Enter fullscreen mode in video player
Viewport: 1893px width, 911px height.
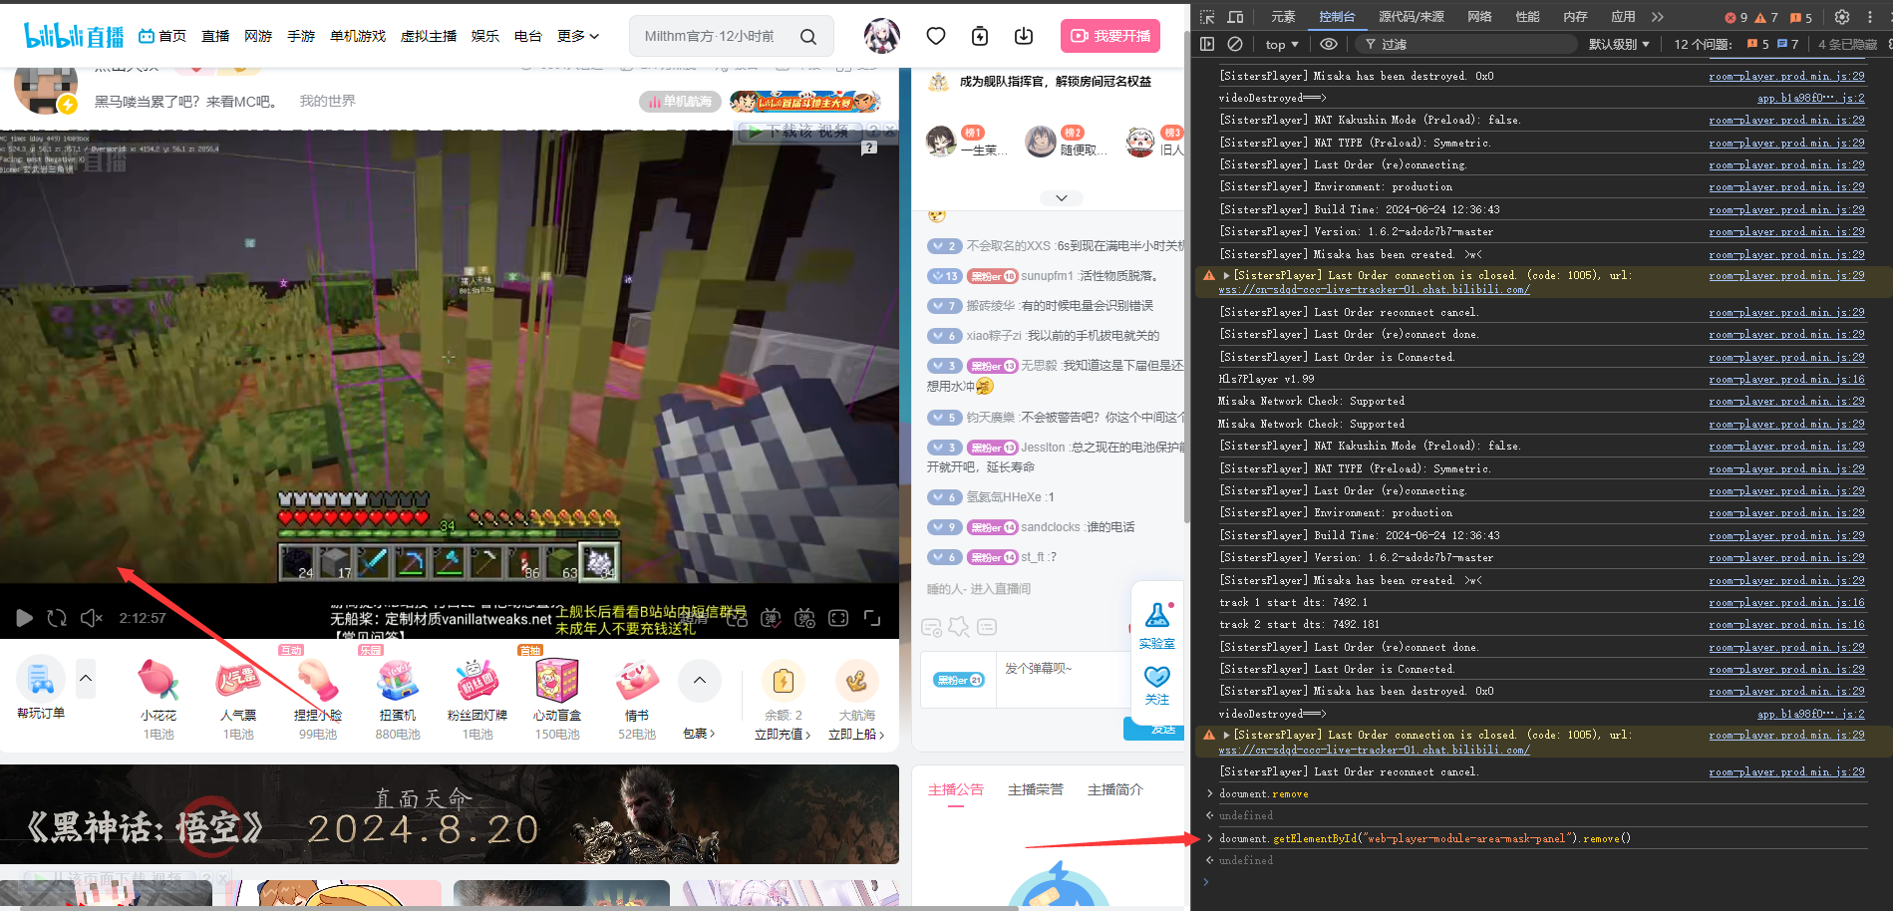[x=872, y=618]
